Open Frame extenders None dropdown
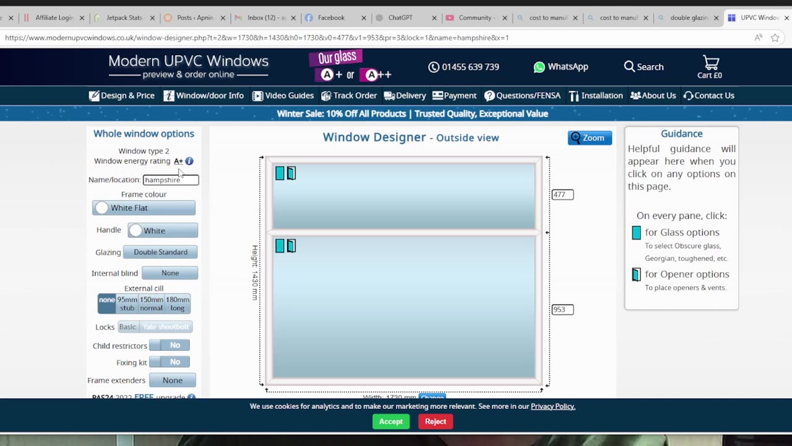 pos(173,380)
